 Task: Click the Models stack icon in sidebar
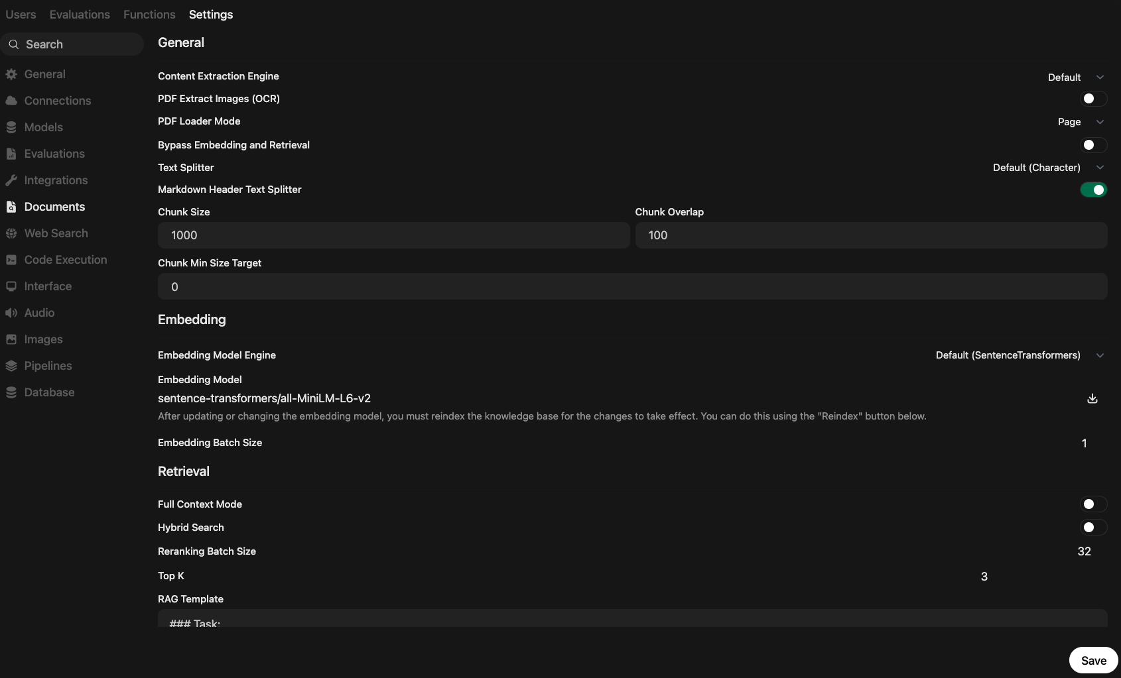point(11,127)
